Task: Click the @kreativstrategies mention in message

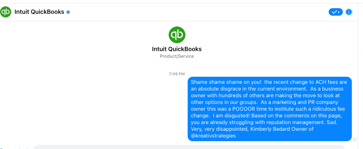Action: click(x=213, y=136)
